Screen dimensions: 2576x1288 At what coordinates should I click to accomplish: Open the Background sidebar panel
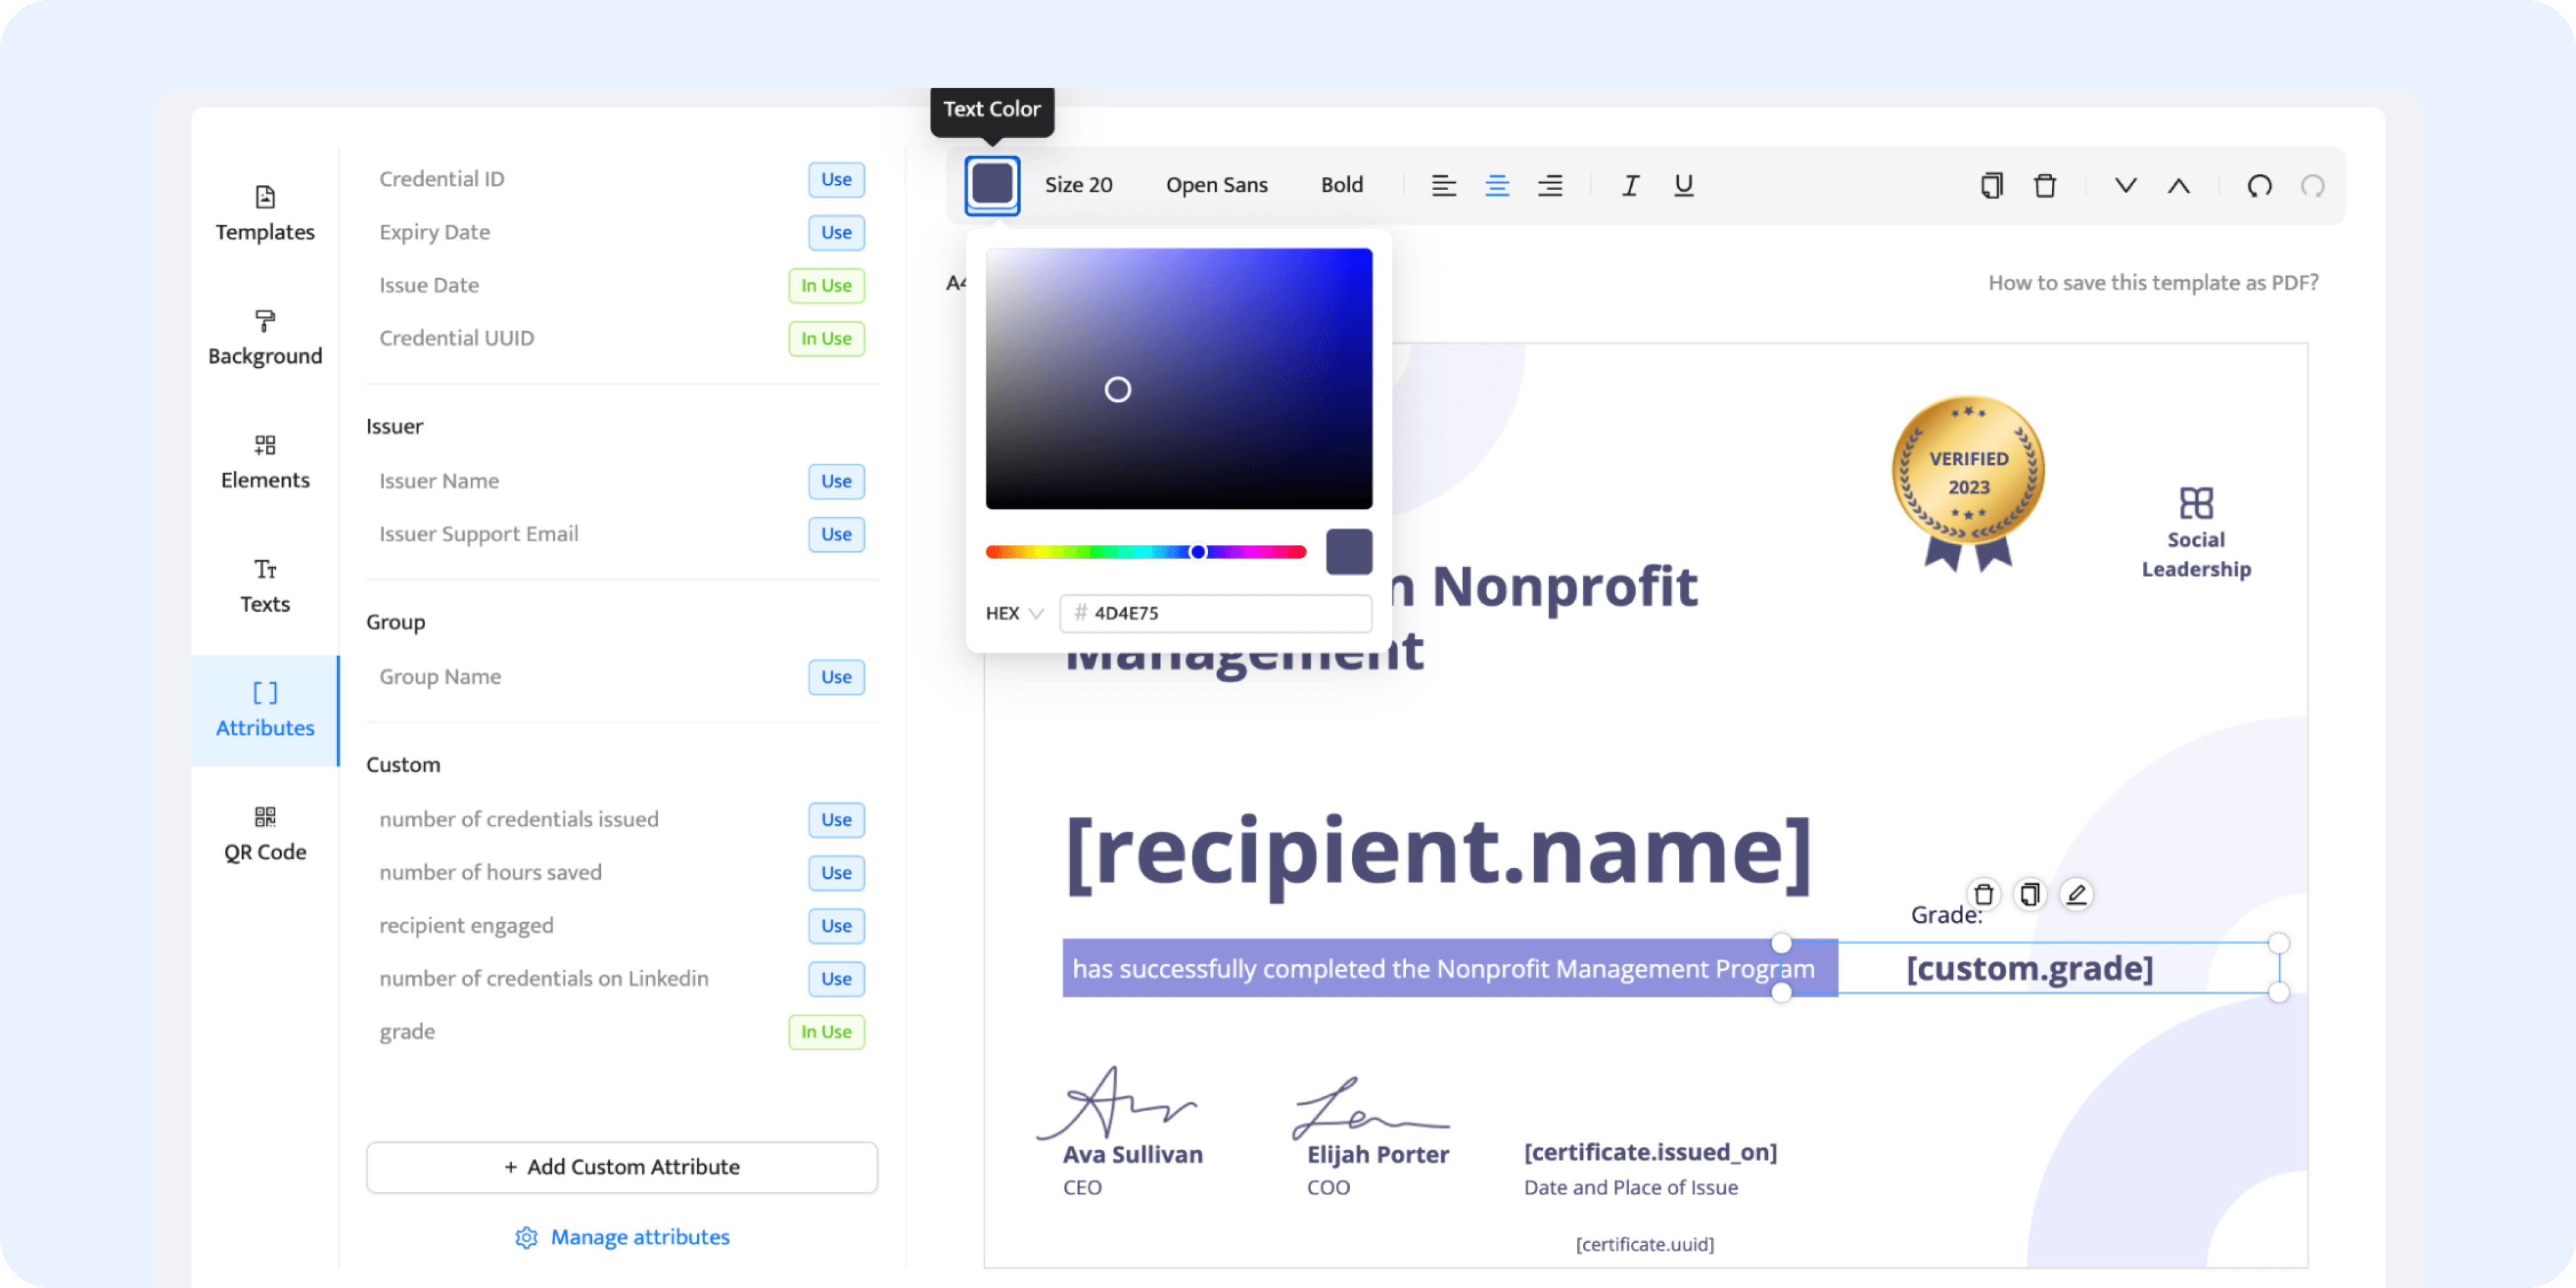click(x=265, y=338)
